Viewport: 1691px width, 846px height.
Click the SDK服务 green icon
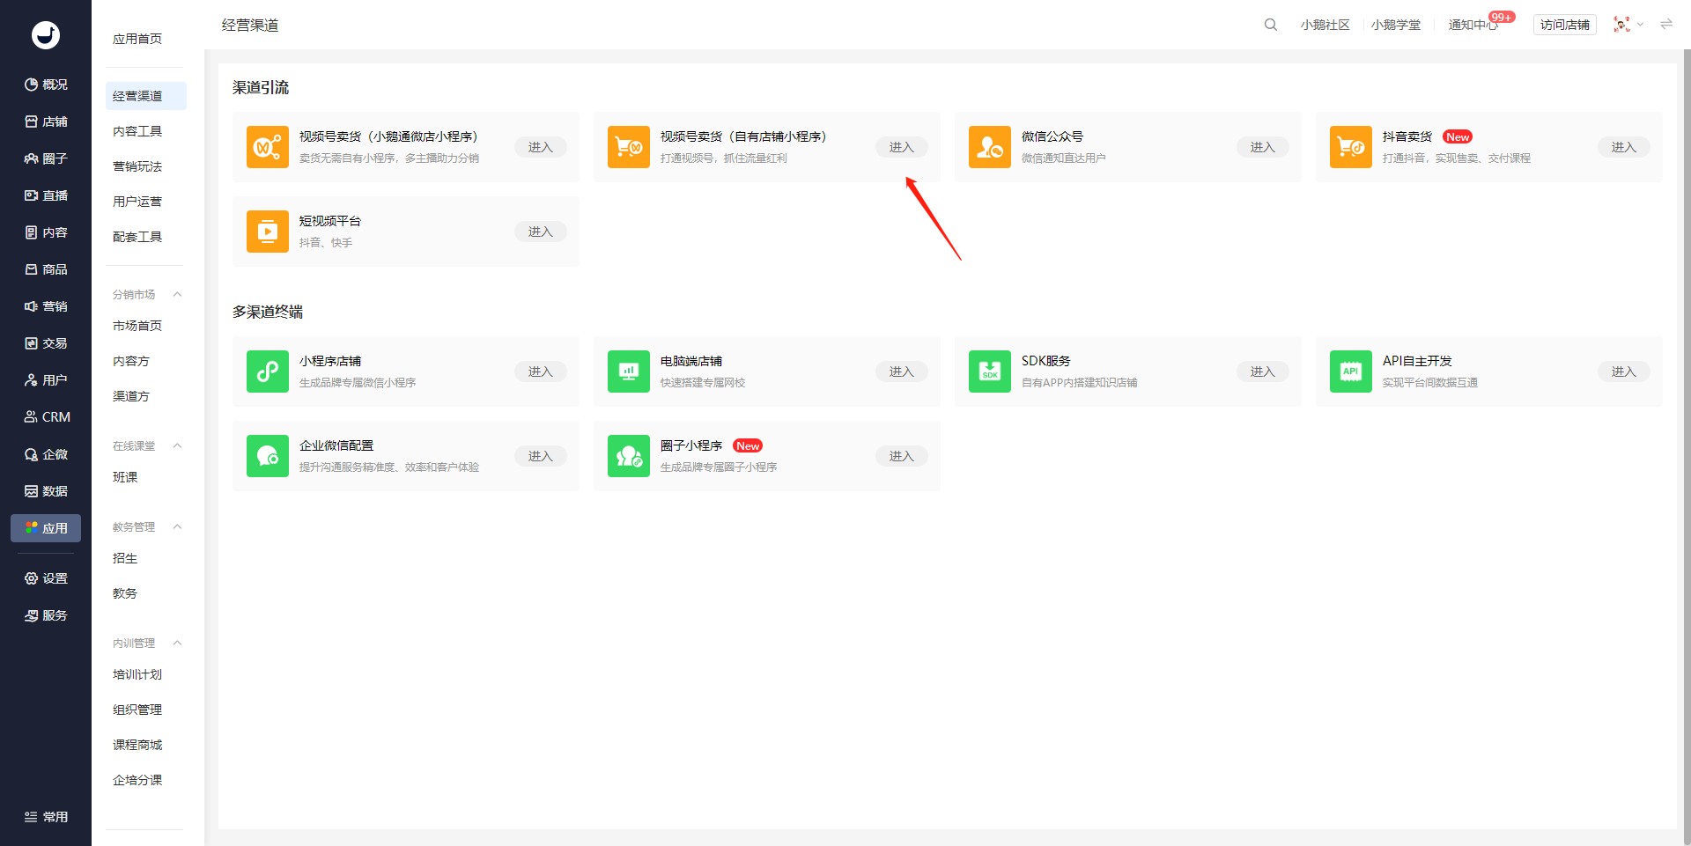click(x=990, y=372)
